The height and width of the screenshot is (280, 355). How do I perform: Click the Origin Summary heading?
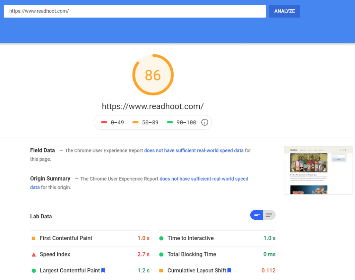[50, 178]
